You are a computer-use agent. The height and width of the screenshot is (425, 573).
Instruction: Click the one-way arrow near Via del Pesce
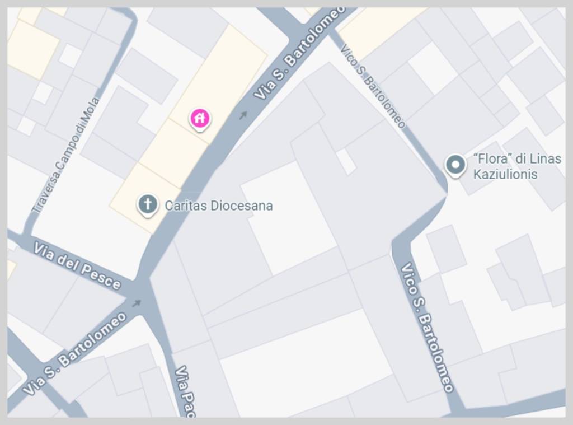[x=136, y=303]
